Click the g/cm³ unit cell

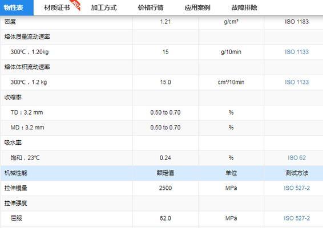click(231, 22)
